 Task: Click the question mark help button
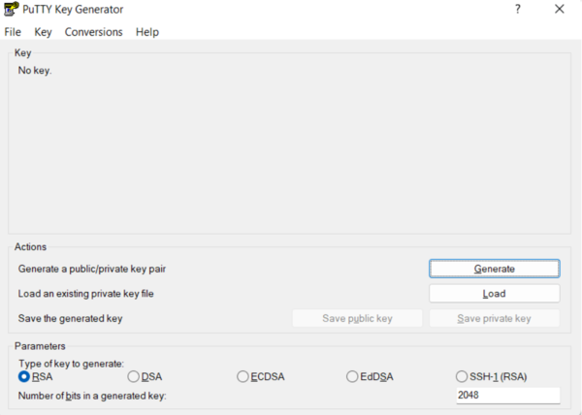pos(518,9)
